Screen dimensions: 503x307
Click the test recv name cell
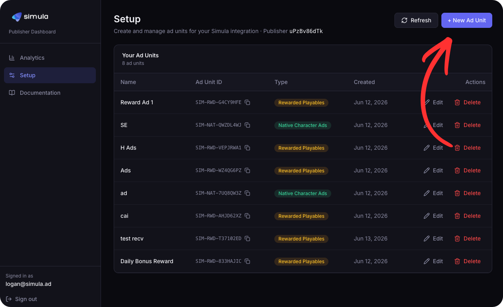[132, 239]
